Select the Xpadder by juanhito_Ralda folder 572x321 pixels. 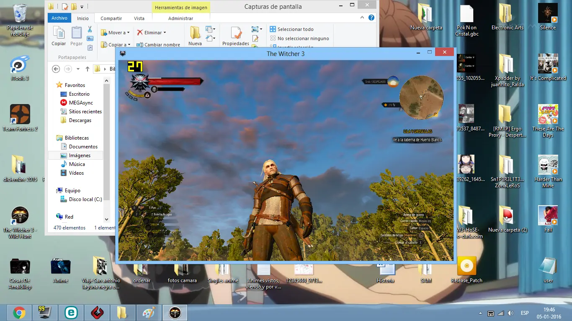click(507, 70)
